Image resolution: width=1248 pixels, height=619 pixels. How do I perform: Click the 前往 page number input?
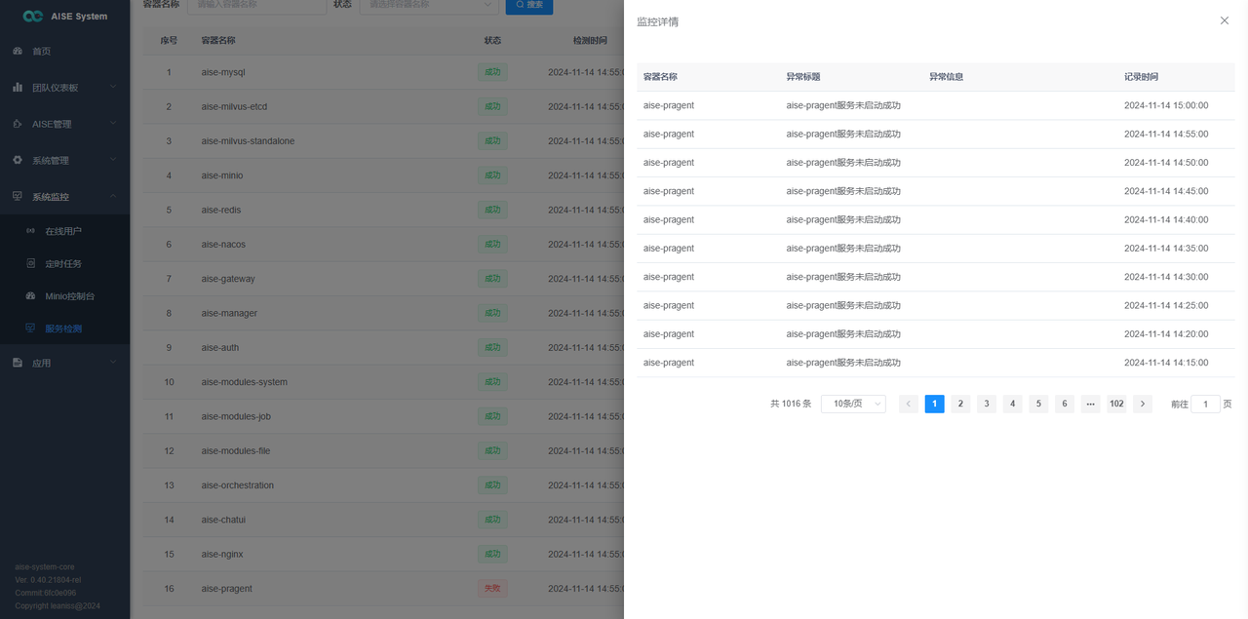(x=1205, y=404)
